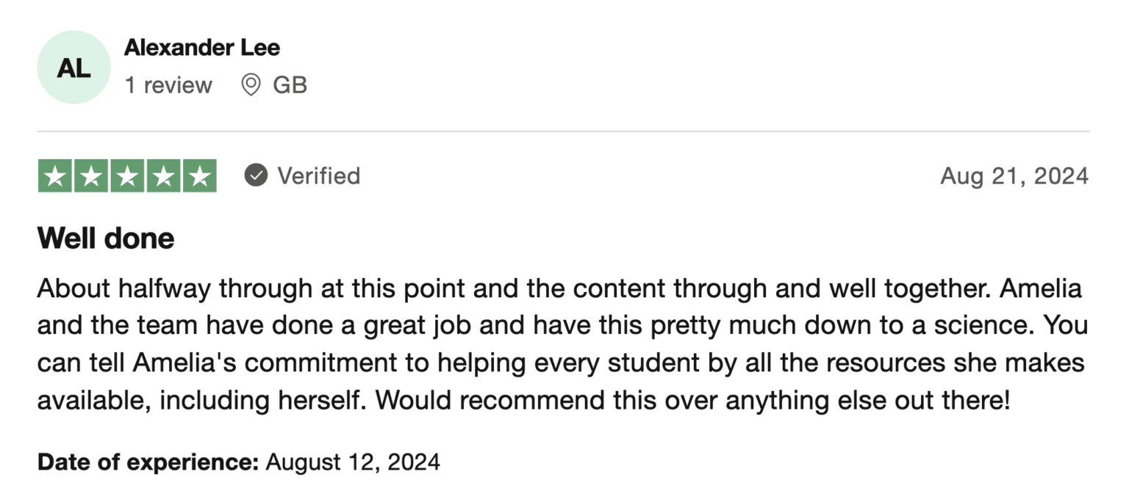1129x499 pixels.
Task: Click the second green rating star
Action: (x=92, y=176)
